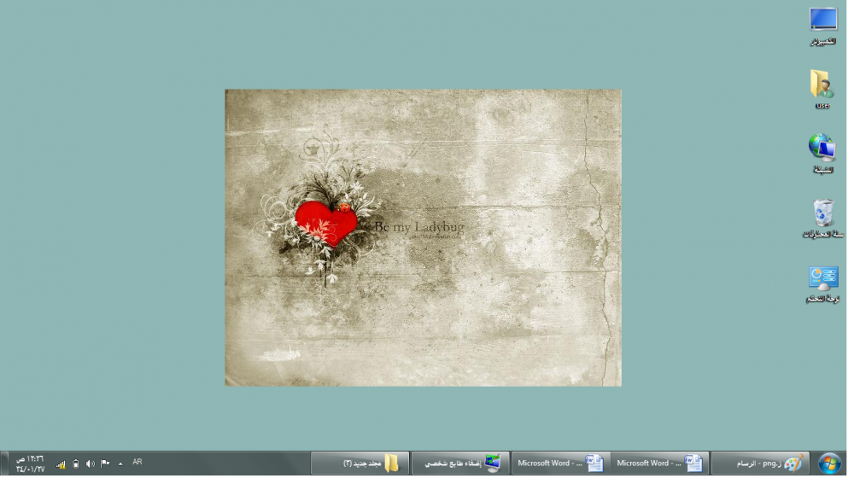This screenshot has height=478, width=854.
Task: Click the network signal tray icon
Action: pos(61,464)
